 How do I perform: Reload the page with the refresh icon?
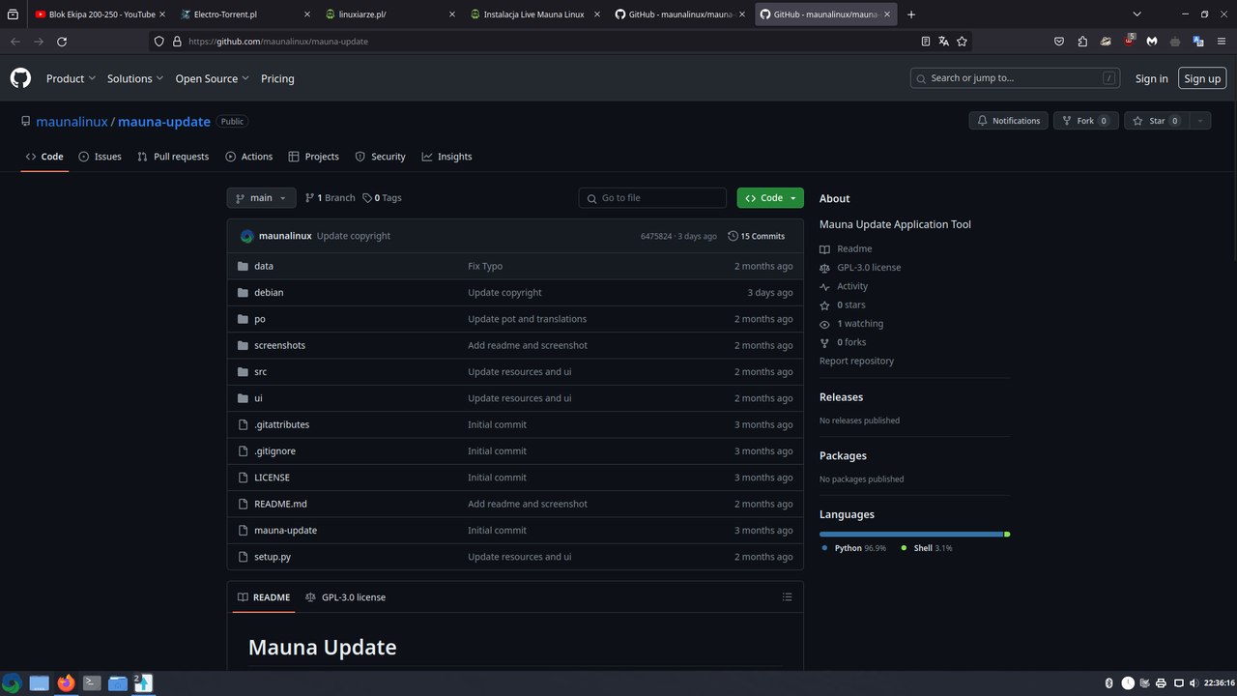[x=62, y=42]
